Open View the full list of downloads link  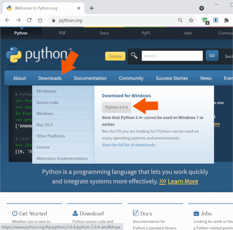[129, 145]
